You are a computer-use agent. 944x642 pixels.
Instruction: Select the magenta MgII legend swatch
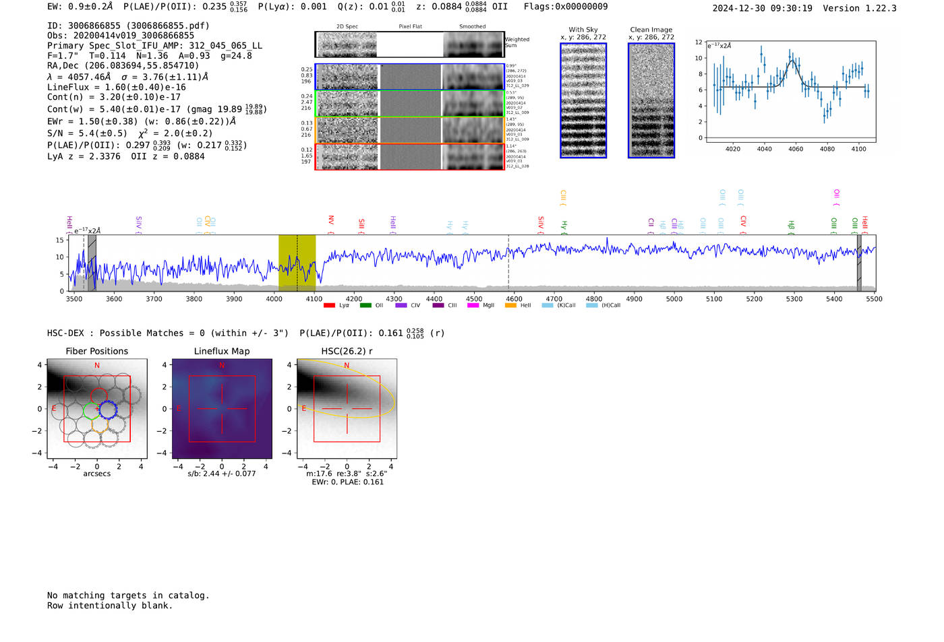pos(473,305)
